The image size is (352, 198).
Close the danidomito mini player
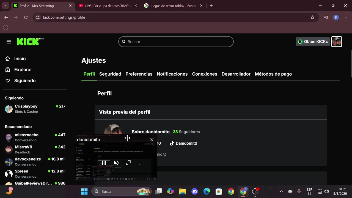coord(152,139)
